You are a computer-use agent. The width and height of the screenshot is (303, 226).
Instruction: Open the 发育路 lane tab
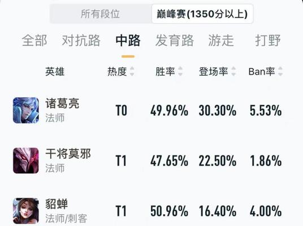click(175, 41)
